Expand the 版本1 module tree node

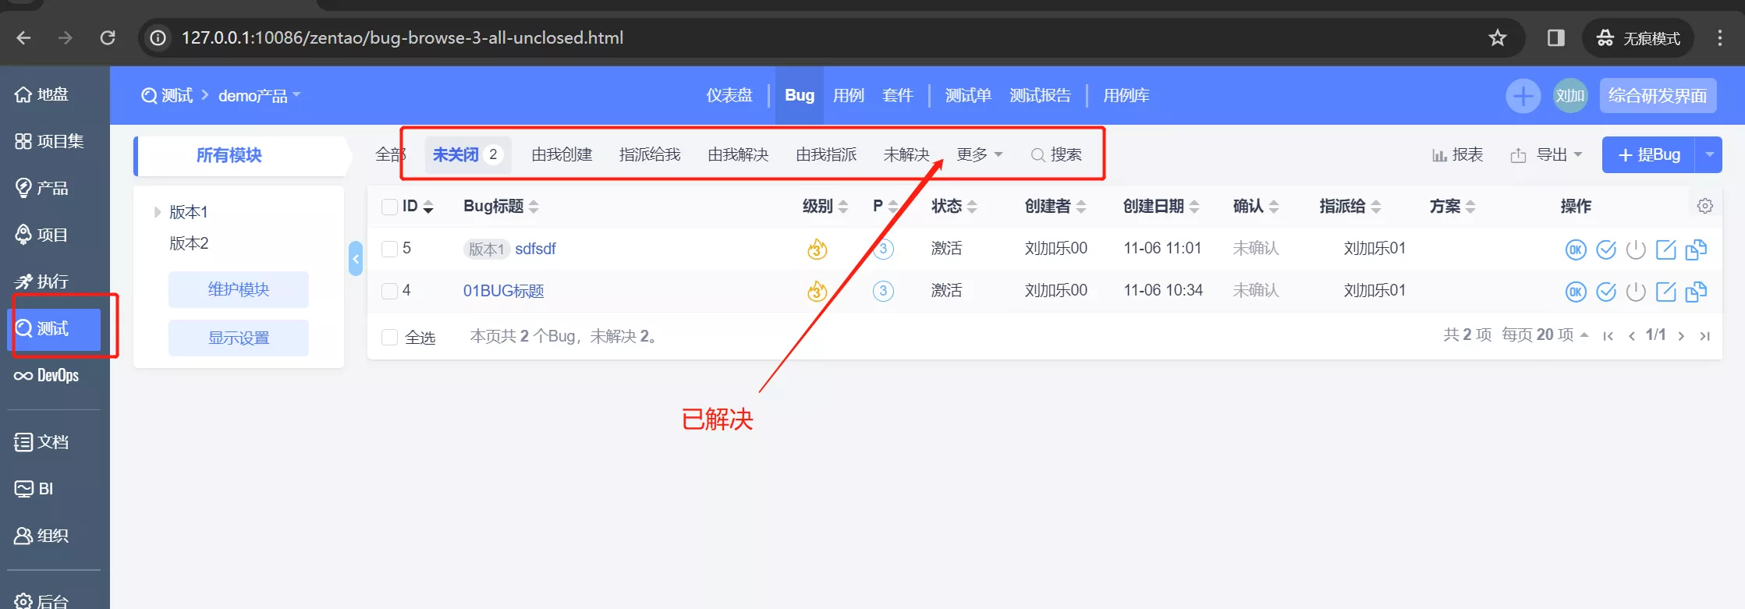[x=157, y=212]
